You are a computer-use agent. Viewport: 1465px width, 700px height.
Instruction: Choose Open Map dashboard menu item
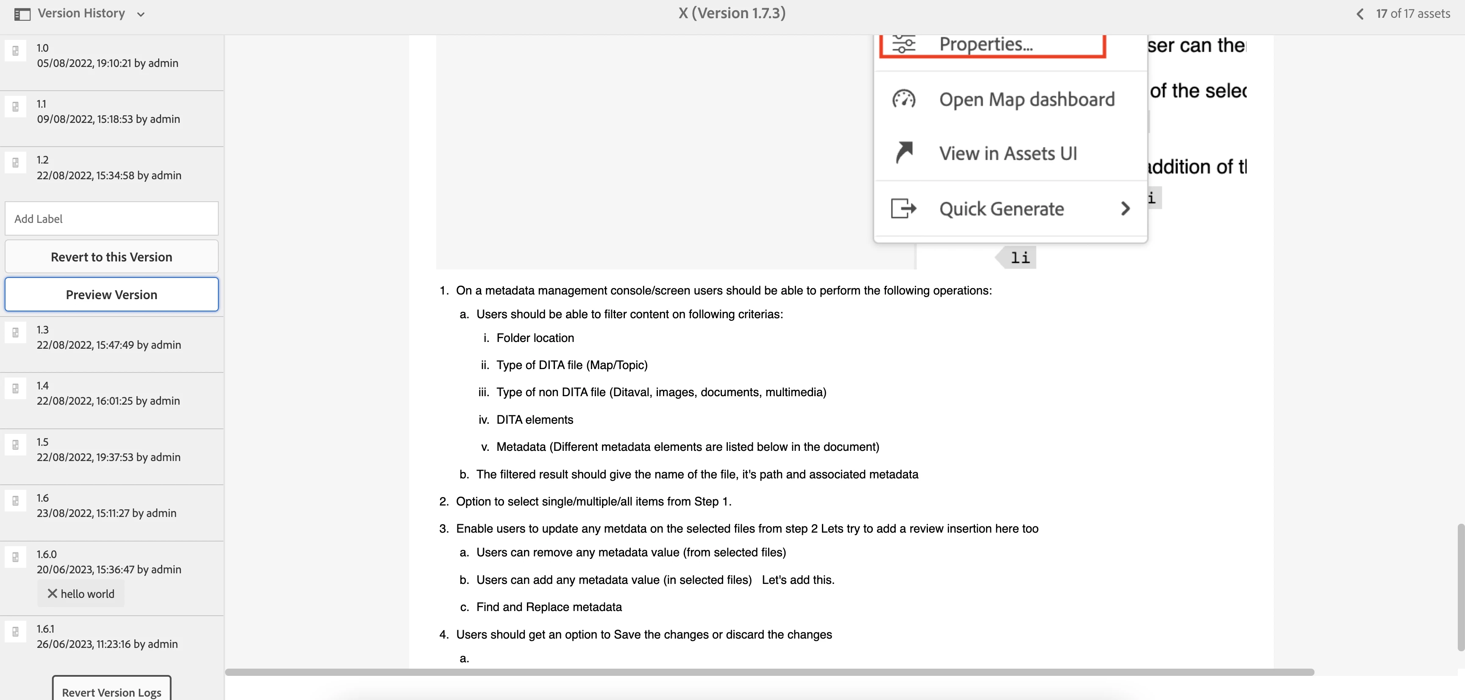tap(1027, 100)
